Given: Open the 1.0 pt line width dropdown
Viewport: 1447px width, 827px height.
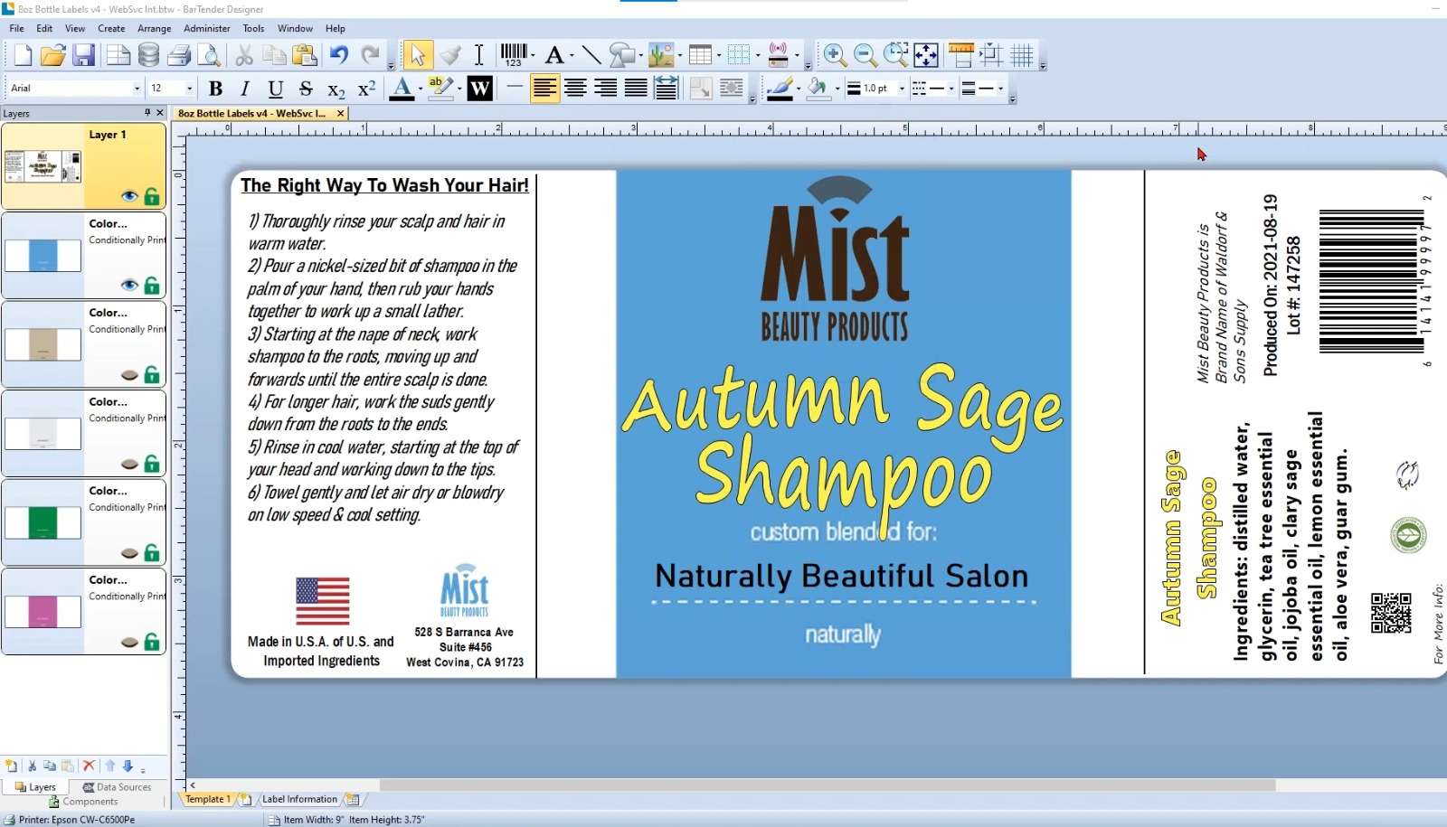Looking at the screenshot, I should [901, 89].
